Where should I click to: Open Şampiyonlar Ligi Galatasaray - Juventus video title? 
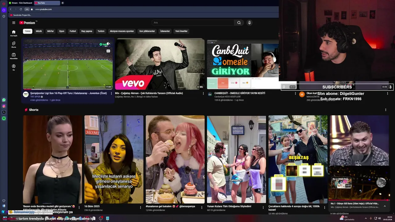pos(69,93)
